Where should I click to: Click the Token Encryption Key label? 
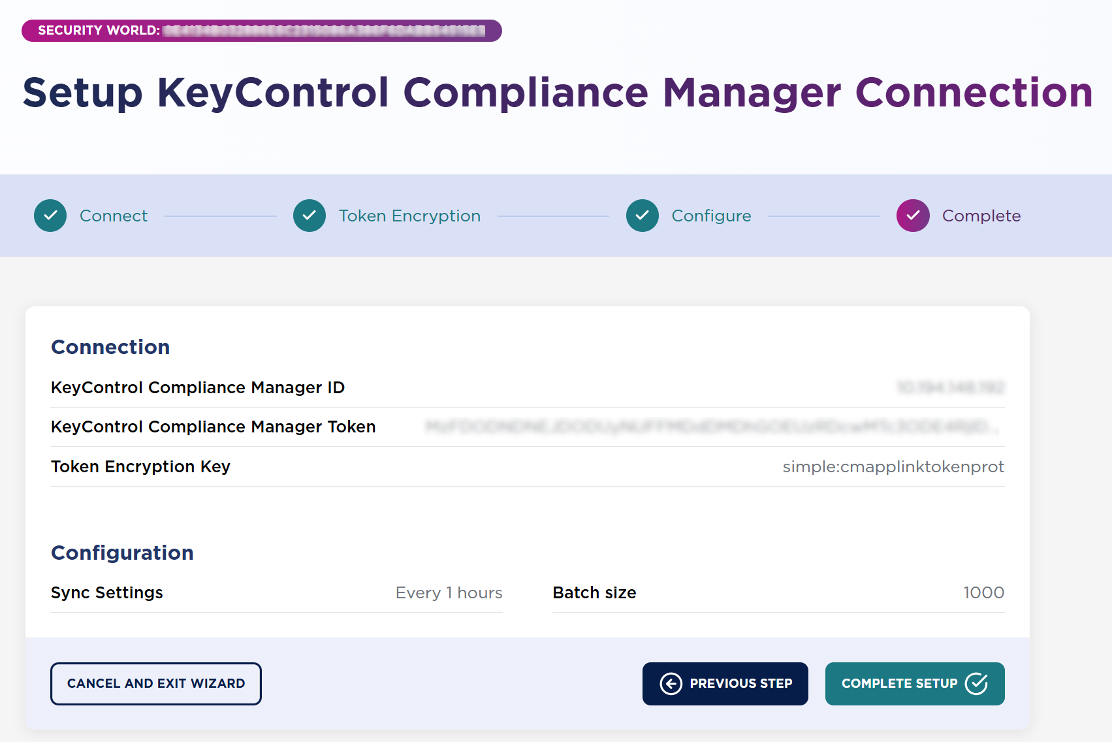pos(140,466)
